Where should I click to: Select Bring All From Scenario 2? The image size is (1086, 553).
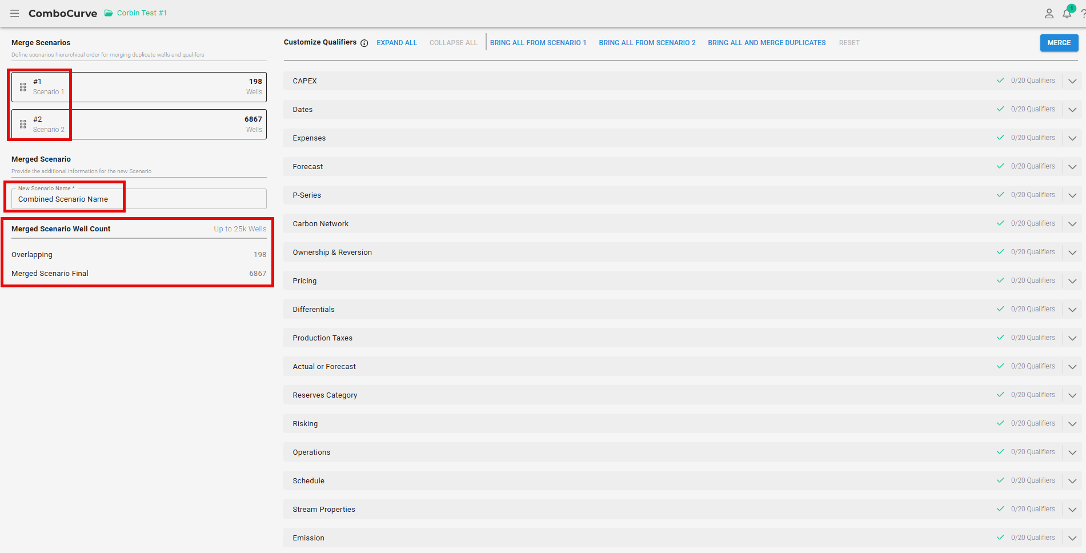pyautogui.click(x=647, y=43)
